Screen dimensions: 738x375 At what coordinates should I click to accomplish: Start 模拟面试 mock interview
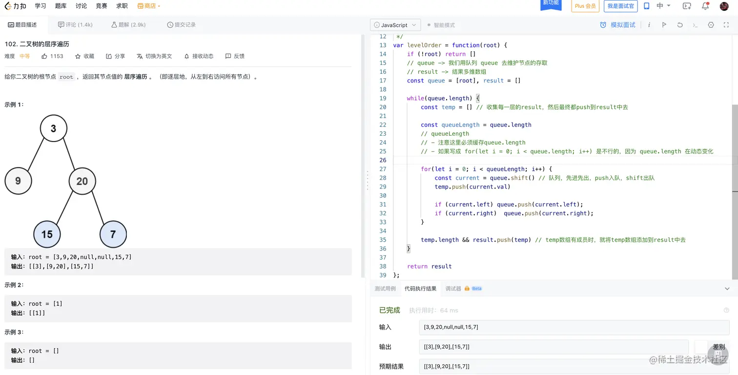[617, 25]
